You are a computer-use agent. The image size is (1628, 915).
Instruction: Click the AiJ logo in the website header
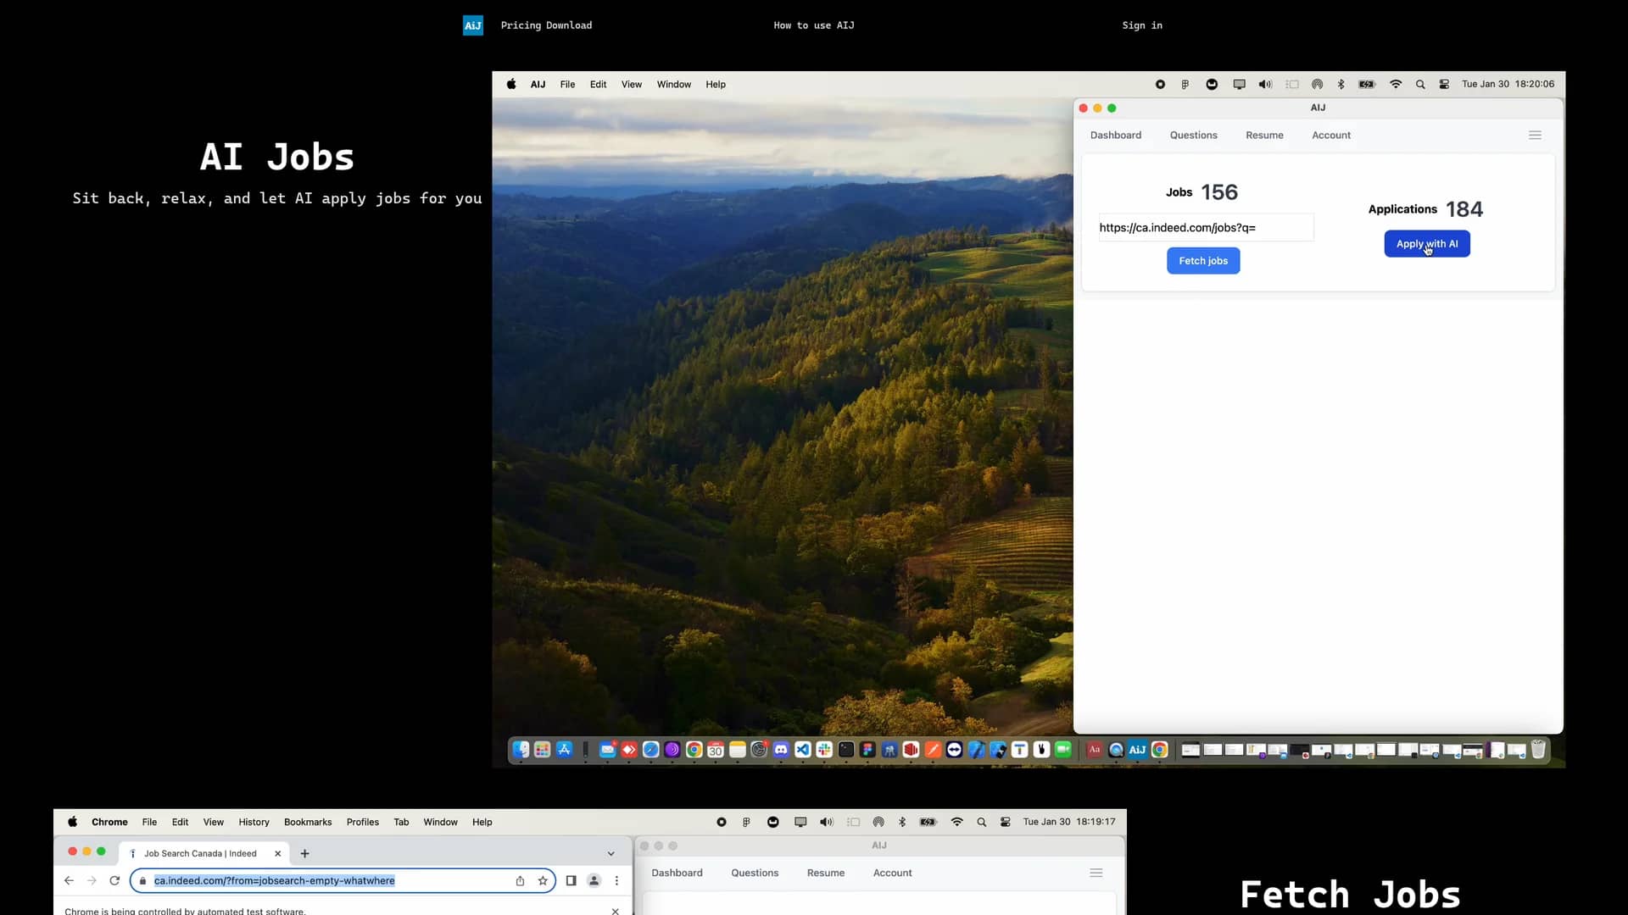pyautogui.click(x=472, y=25)
